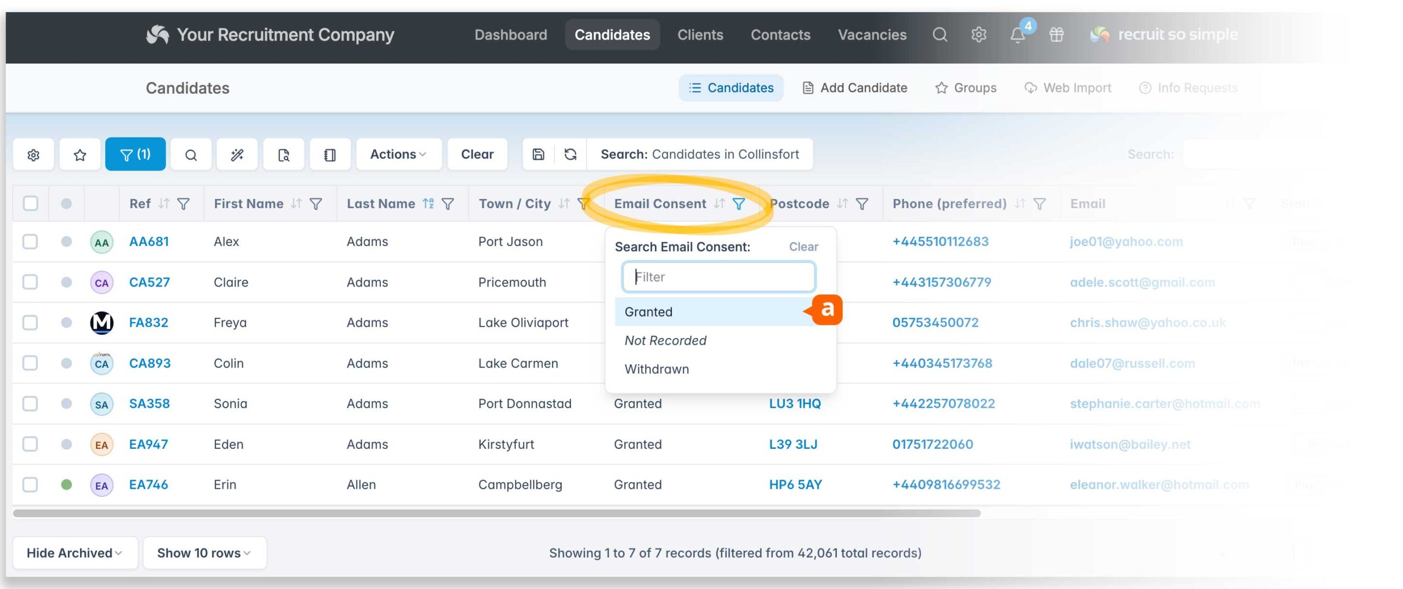Open Add Candidate
The height and width of the screenshot is (589, 1403).
click(x=855, y=88)
